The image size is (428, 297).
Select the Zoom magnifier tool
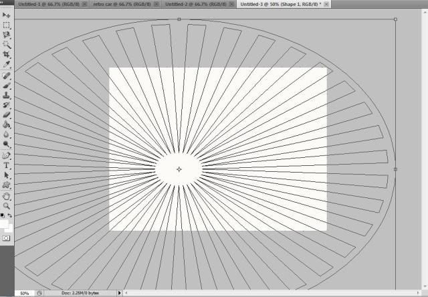pyautogui.click(x=6, y=206)
